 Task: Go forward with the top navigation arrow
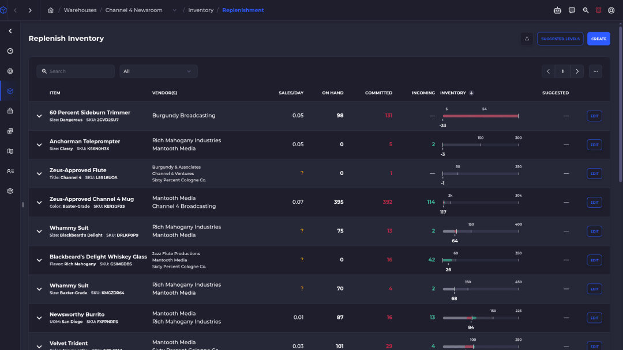30,10
